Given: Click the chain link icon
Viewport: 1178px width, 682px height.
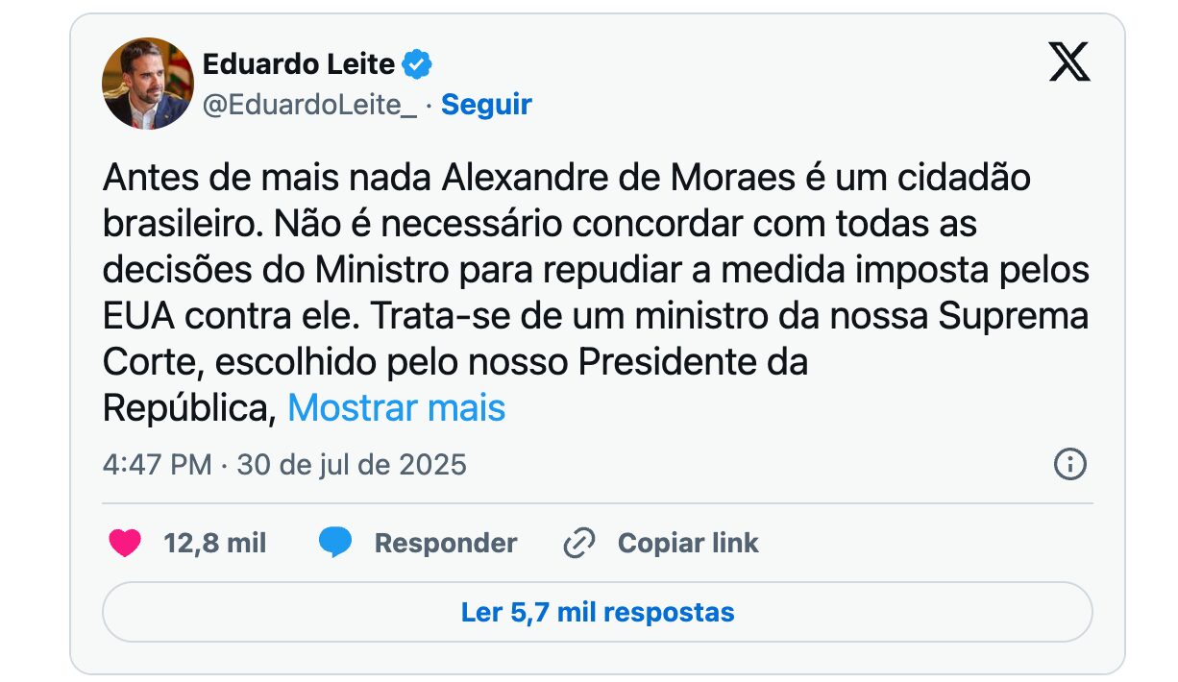Looking at the screenshot, I should 579,544.
